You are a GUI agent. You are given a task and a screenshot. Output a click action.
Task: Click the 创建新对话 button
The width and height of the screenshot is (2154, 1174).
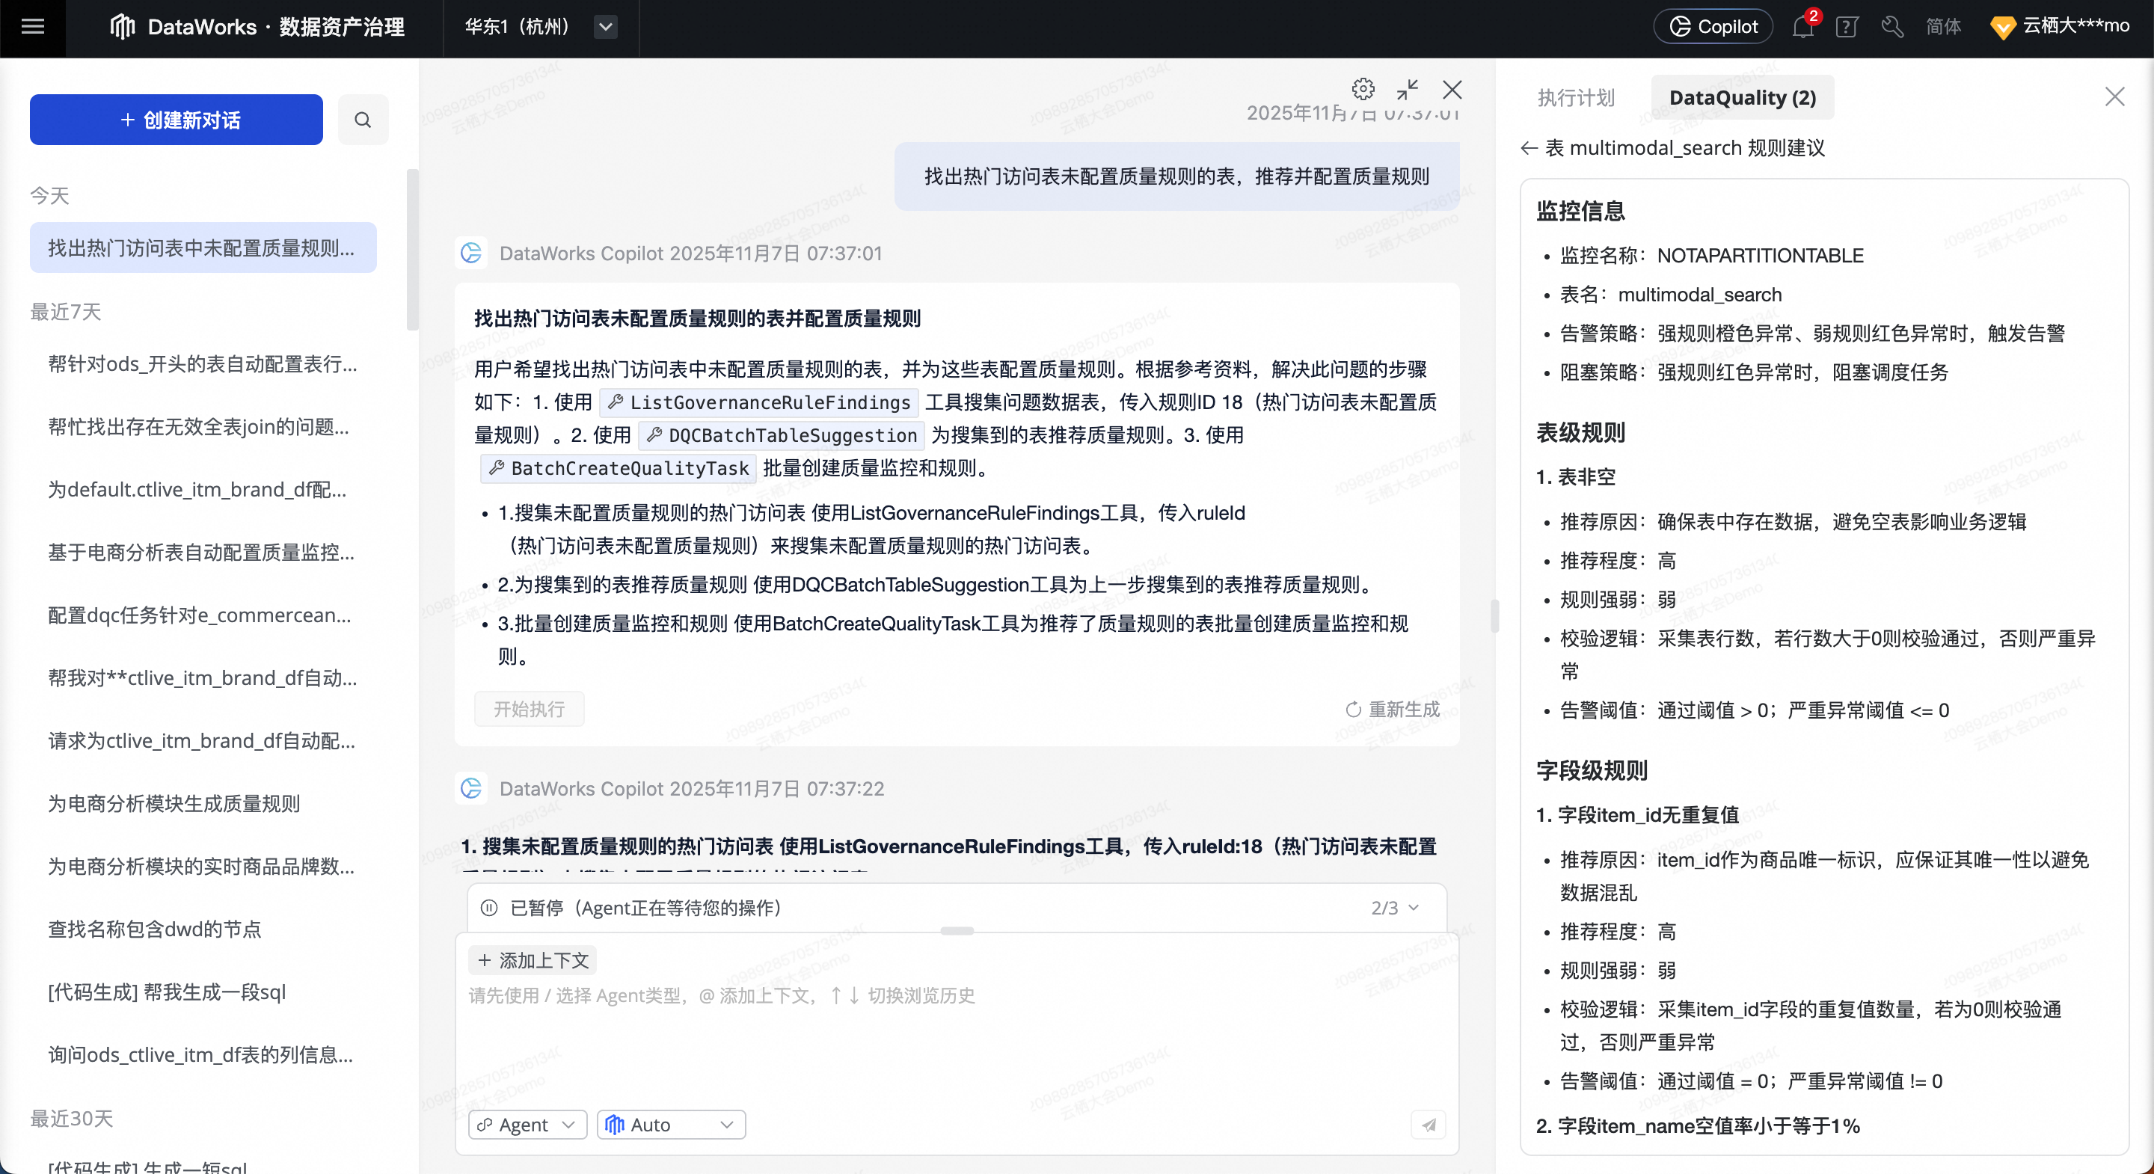[x=177, y=120]
